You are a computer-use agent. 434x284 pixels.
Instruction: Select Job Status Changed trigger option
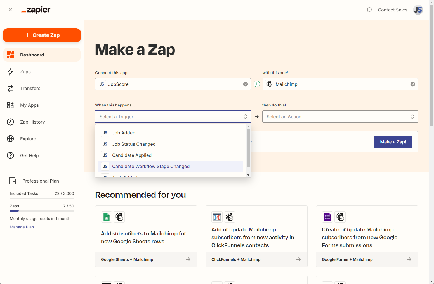pyautogui.click(x=171, y=144)
